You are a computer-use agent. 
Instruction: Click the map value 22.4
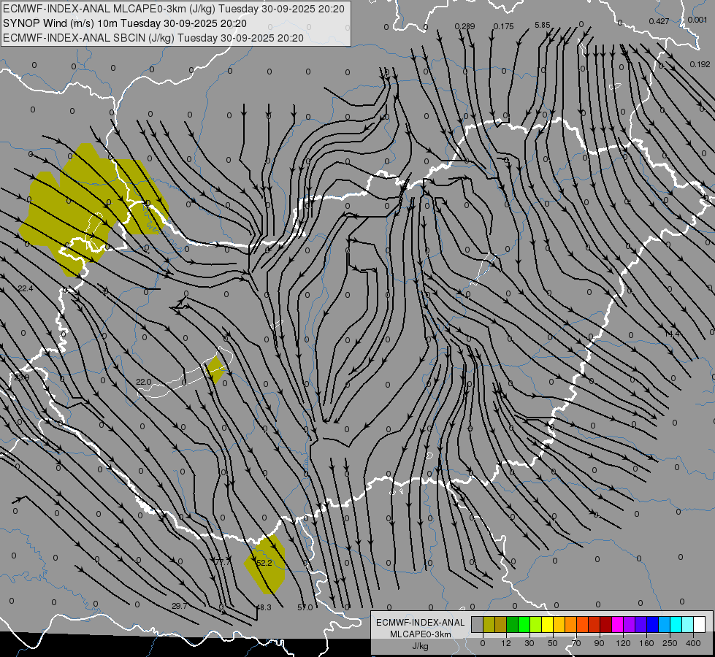tap(26, 288)
